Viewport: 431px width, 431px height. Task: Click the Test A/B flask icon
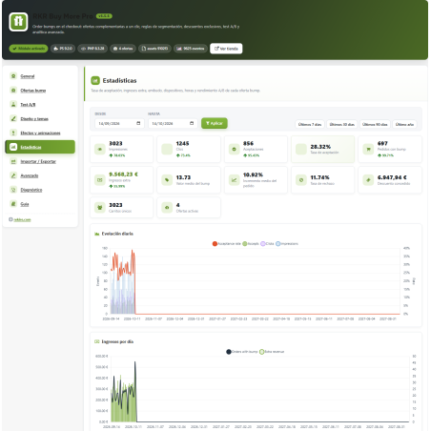pyautogui.click(x=13, y=104)
